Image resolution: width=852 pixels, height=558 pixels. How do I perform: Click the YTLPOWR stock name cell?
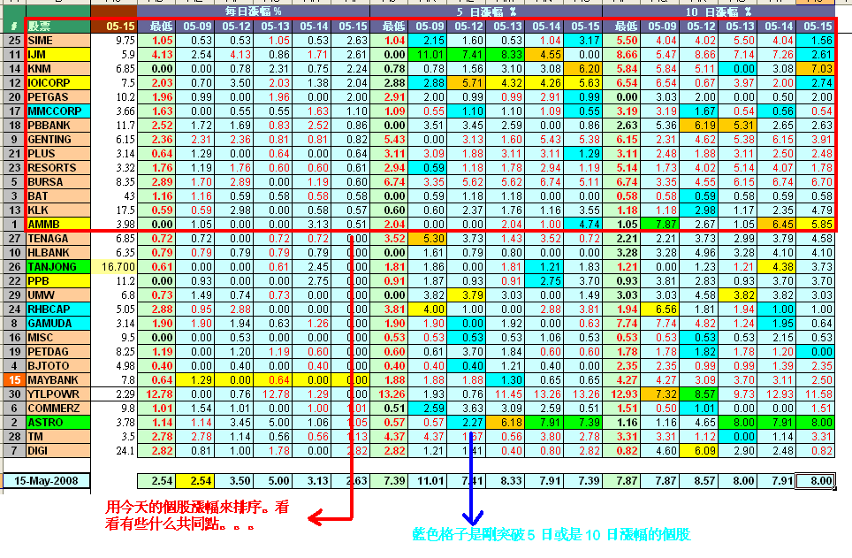point(57,394)
